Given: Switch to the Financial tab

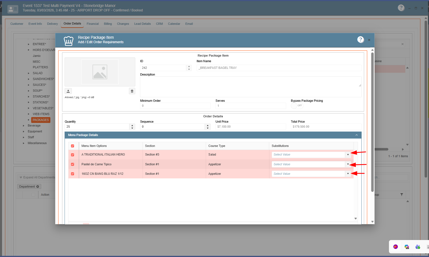Looking at the screenshot, I should pyautogui.click(x=92, y=24).
